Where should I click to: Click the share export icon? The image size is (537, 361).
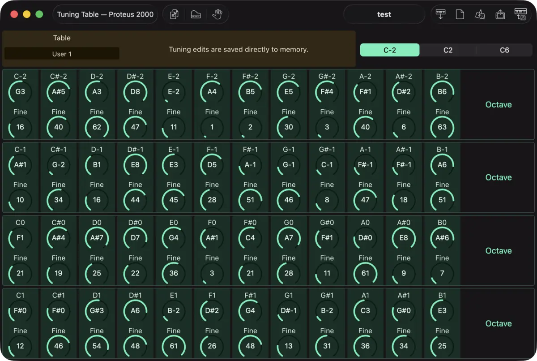(500, 14)
